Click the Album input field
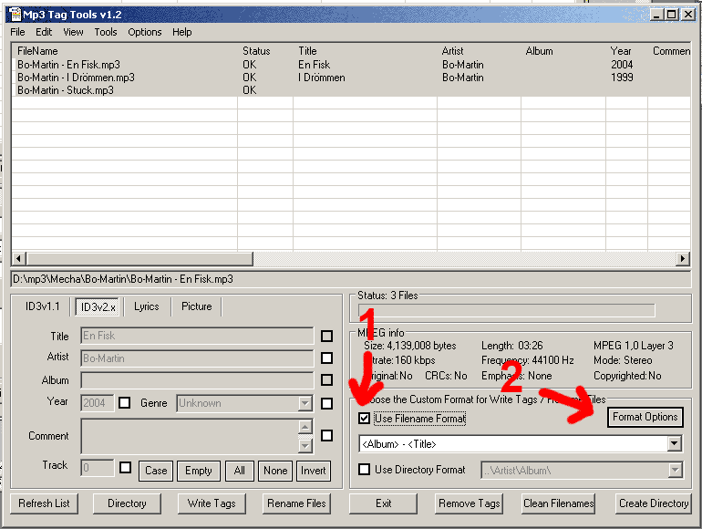The width and height of the screenshot is (702, 529). pyautogui.click(x=197, y=380)
